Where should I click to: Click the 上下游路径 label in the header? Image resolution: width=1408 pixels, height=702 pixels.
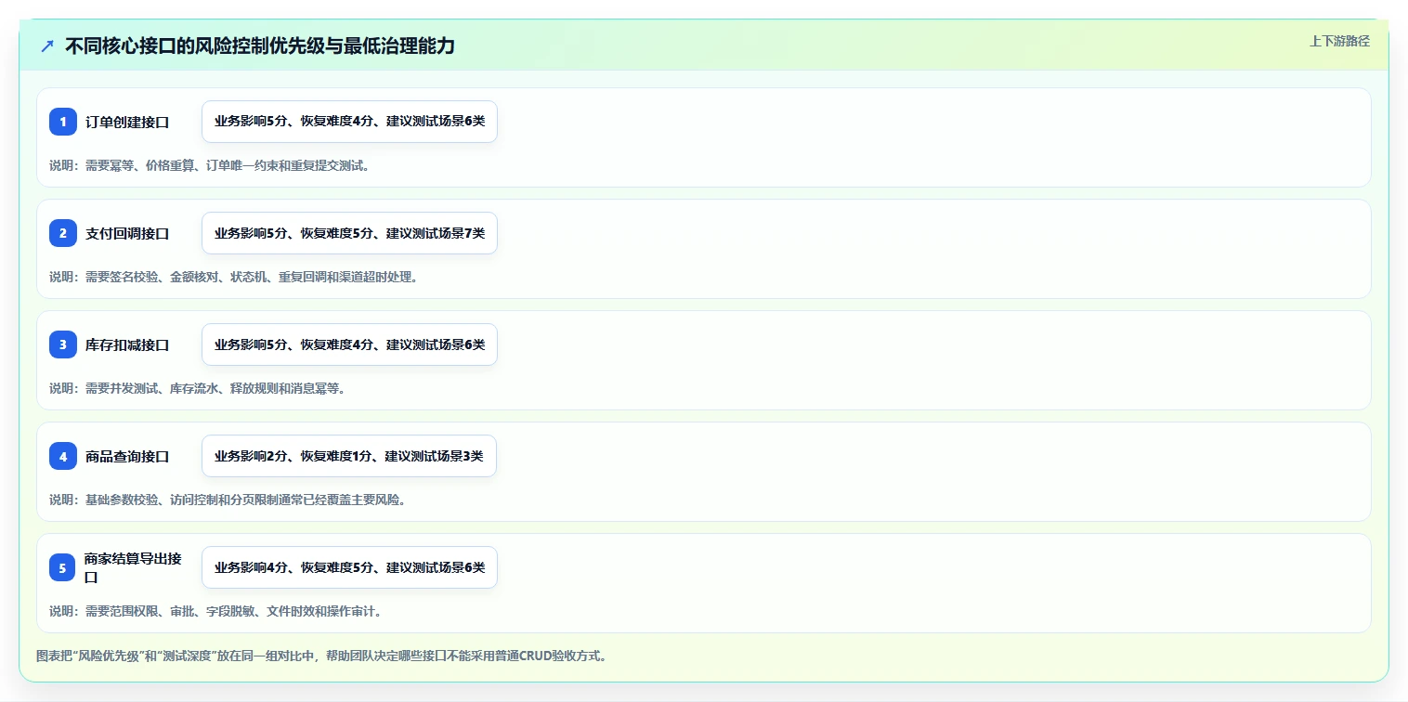[1339, 41]
